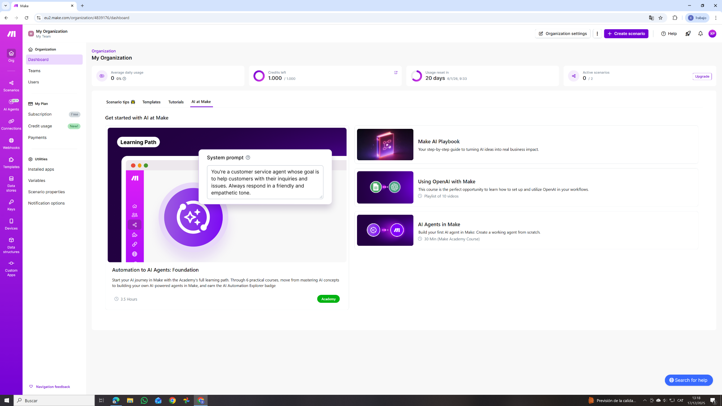Viewport: 722px width, 406px height.
Task: Open the Make AI Playbook thumbnail
Action: point(385,144)
